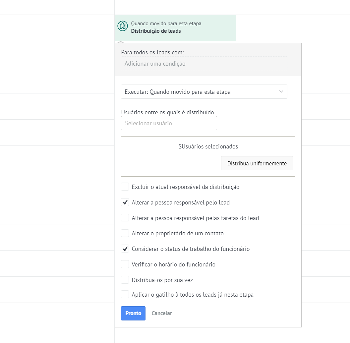Viewport: 350px width, 343px height.
Task: Click the SUsuários selecionados box
Action: tap(208, 146)
